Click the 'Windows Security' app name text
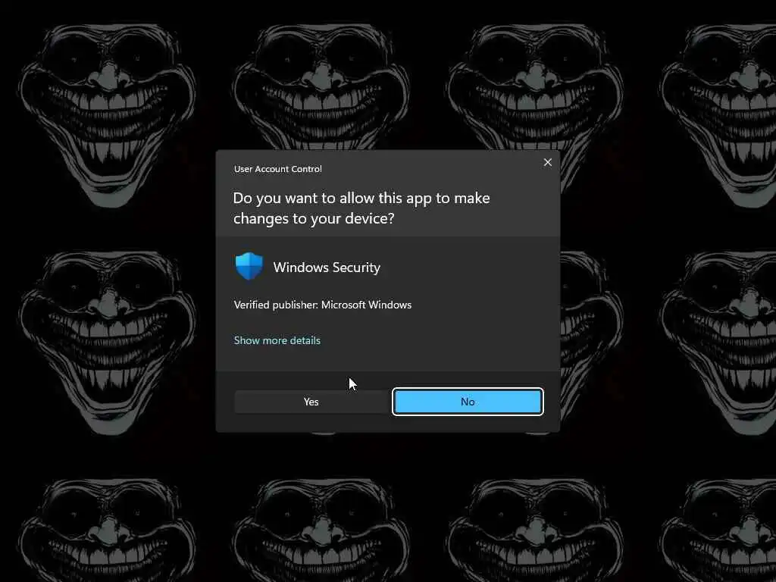The width and height of the screenshot is (776, 582). tap(327, 268)
